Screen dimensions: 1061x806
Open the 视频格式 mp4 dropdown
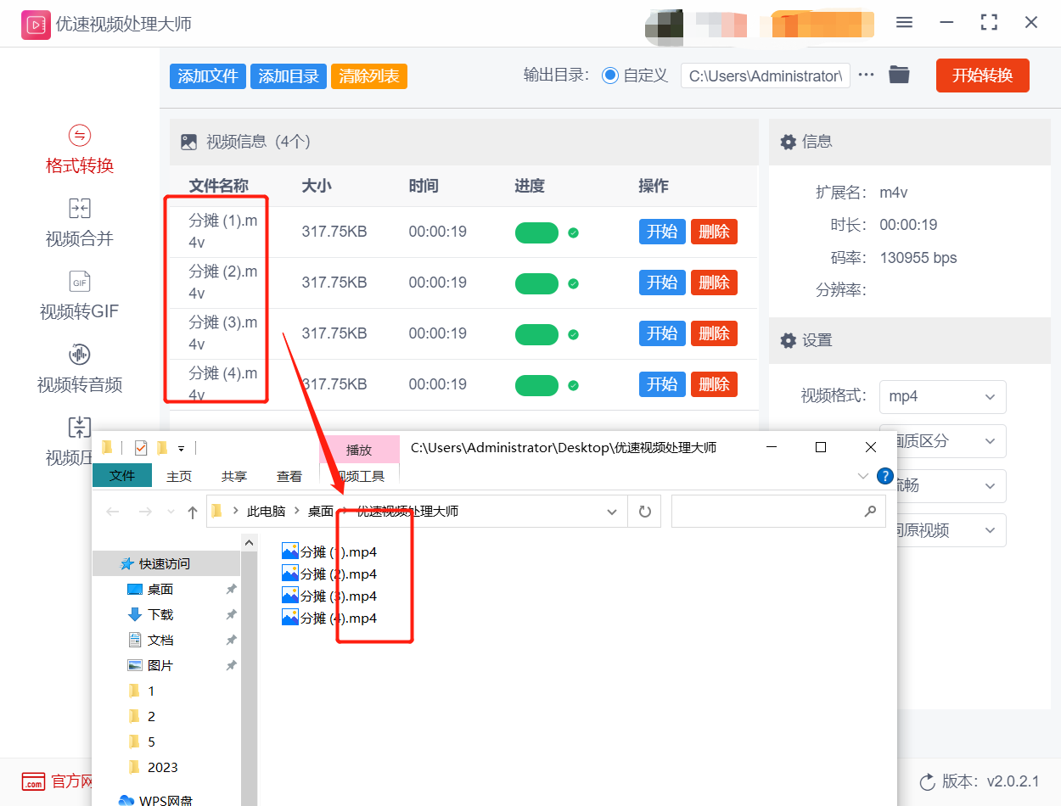942,396
